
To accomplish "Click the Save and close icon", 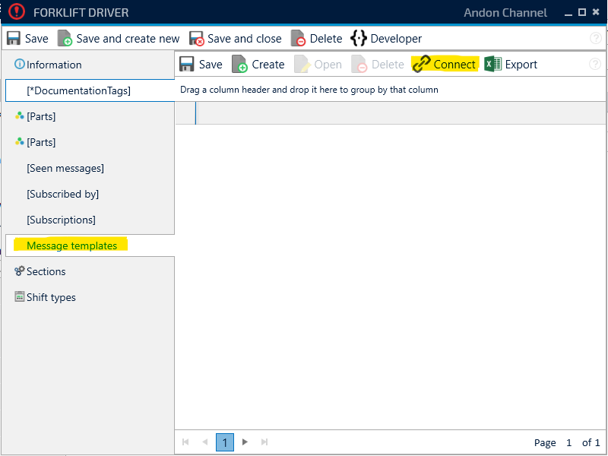I will point(197,39).
